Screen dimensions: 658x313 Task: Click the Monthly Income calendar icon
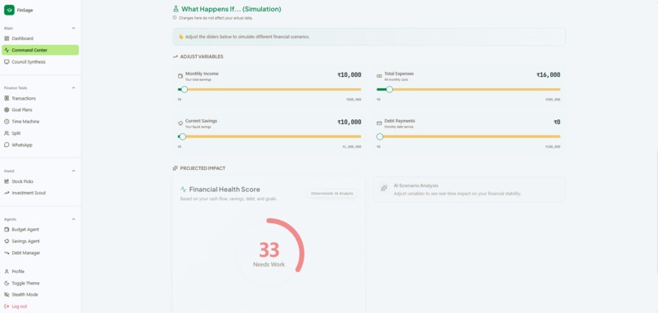pyautogui.click(x=180, y=76)
